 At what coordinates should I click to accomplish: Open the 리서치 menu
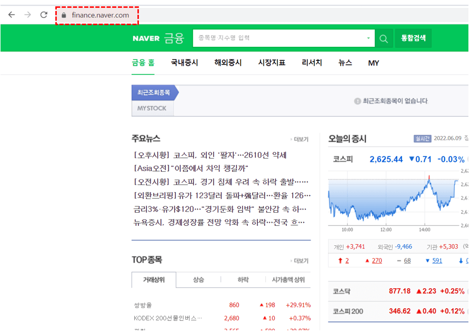pos(312,63)
